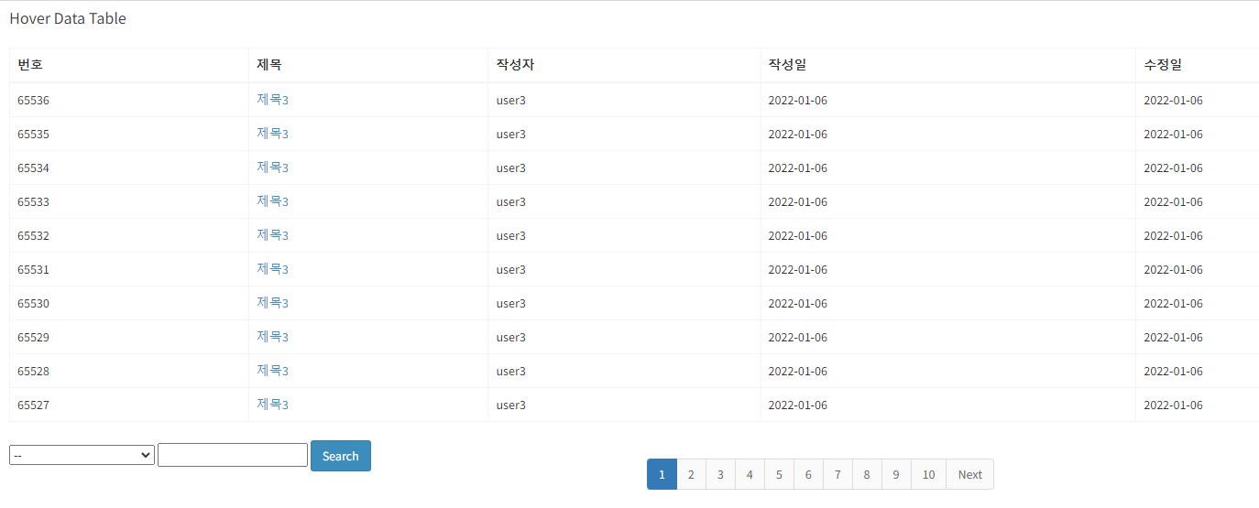Open the title link of post 65535
Viewport: 1259px width, 508px height.
(272, 134)
